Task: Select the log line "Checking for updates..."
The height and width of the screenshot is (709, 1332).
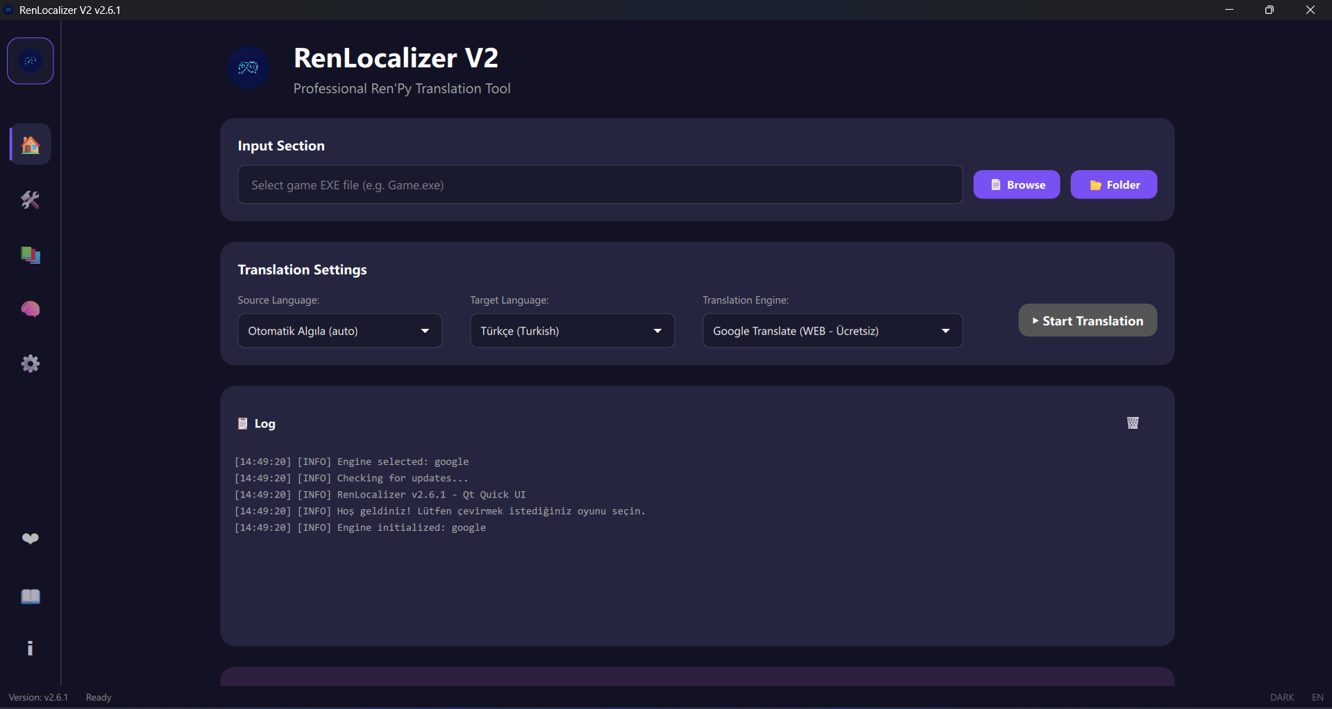Action: tap(351, 479)
